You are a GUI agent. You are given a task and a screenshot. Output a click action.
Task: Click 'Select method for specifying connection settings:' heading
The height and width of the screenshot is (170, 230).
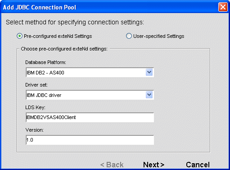click(75, 22)
